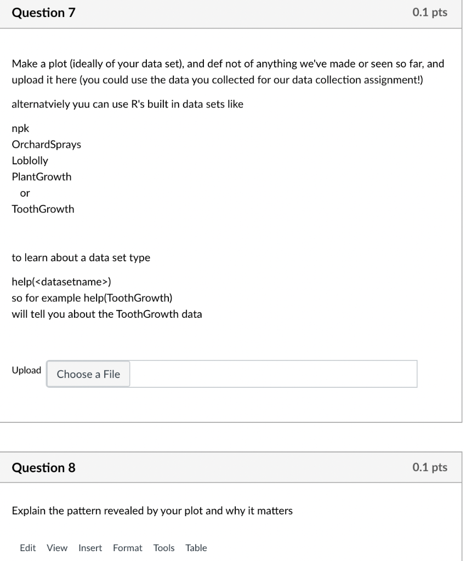Open the Table menu in the editor
Screen dimensions: 466x561
(x=196, y=547)
